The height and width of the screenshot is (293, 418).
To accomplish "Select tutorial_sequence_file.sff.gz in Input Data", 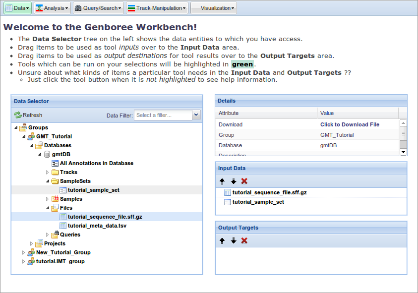I will 270,192.
